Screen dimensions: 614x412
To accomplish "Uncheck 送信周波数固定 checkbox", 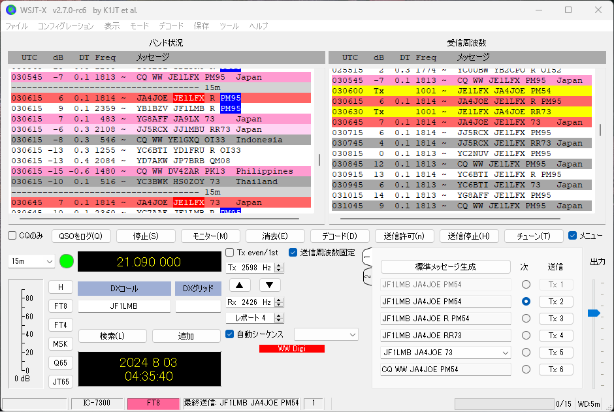I will pos(293,253).
